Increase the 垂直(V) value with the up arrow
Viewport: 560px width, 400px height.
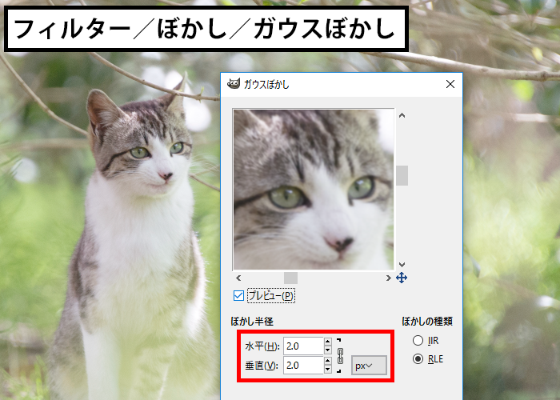click(328, 361)
